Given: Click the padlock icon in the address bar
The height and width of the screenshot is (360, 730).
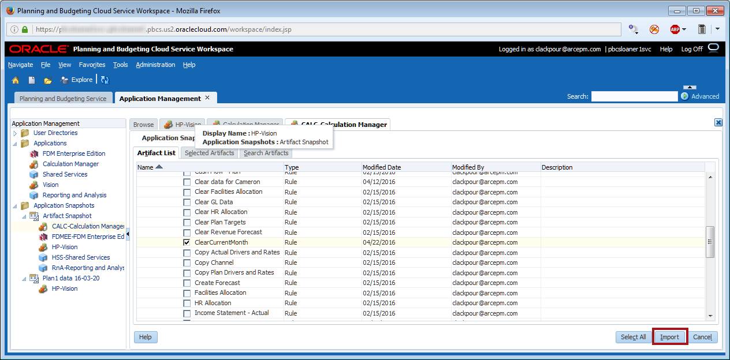Looking at the screenshot, I should tap(25, 29).
